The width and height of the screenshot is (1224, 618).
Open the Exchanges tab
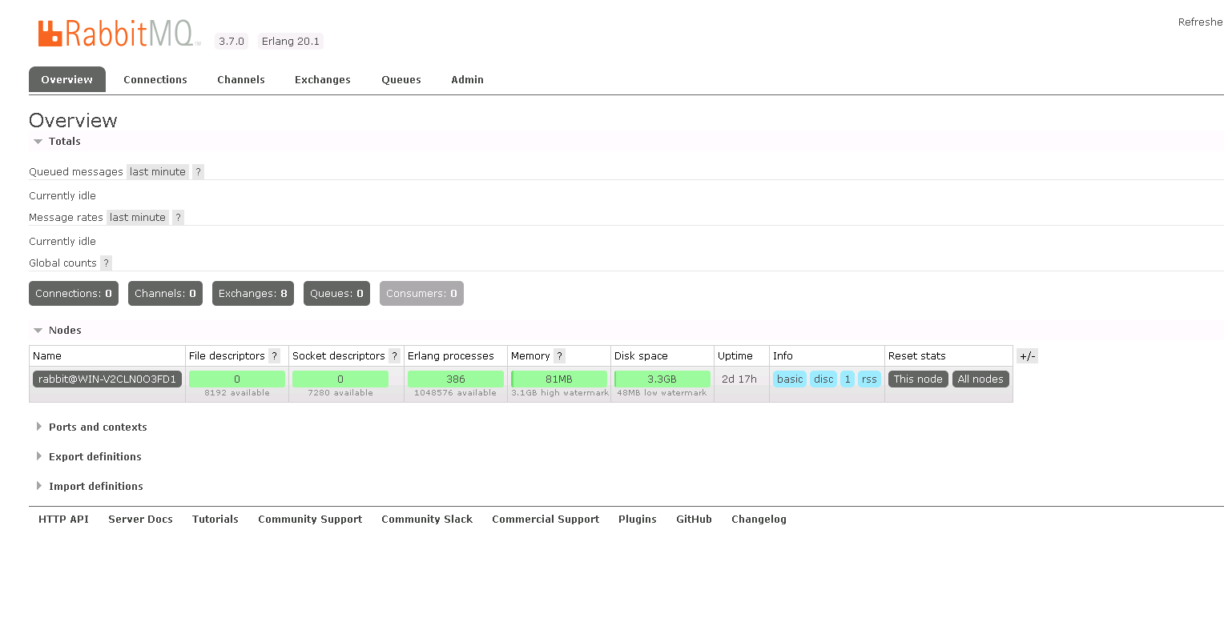(x=323, y=80)
